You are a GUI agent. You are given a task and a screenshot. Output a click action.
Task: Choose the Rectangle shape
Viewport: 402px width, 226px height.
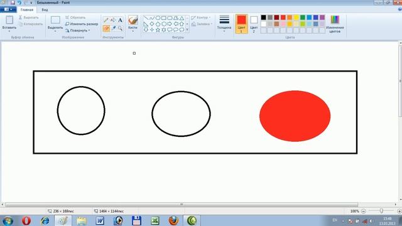coord(164,18)
